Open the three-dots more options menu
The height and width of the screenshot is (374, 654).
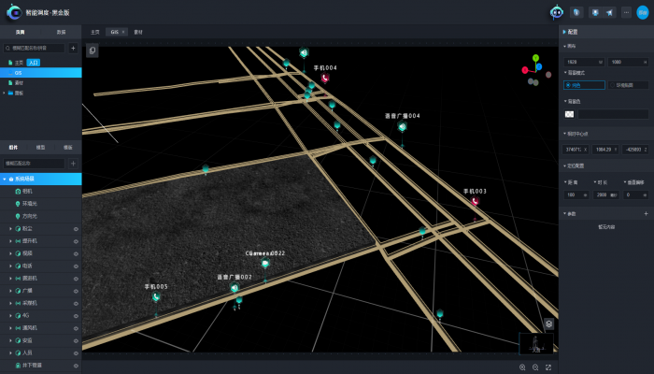point(626,12)
